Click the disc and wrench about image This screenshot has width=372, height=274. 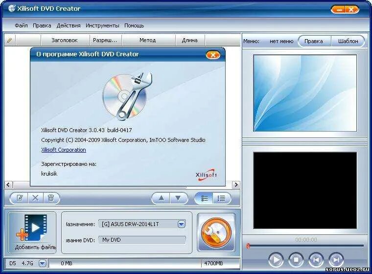(x=127, y=96)
